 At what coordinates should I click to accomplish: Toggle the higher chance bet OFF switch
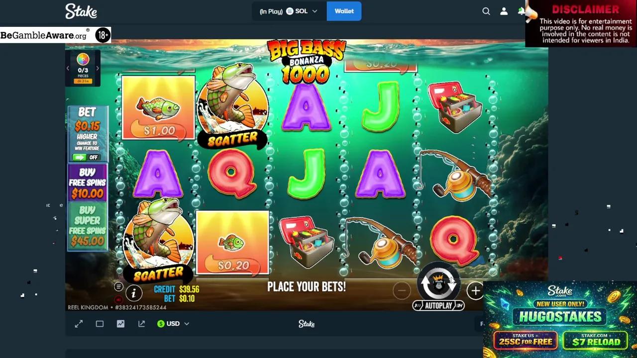(86, 157)
